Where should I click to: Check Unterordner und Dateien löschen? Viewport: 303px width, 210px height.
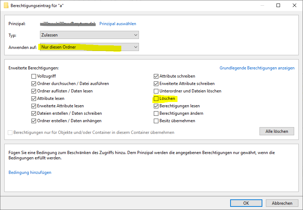click(x=156, y=91)
